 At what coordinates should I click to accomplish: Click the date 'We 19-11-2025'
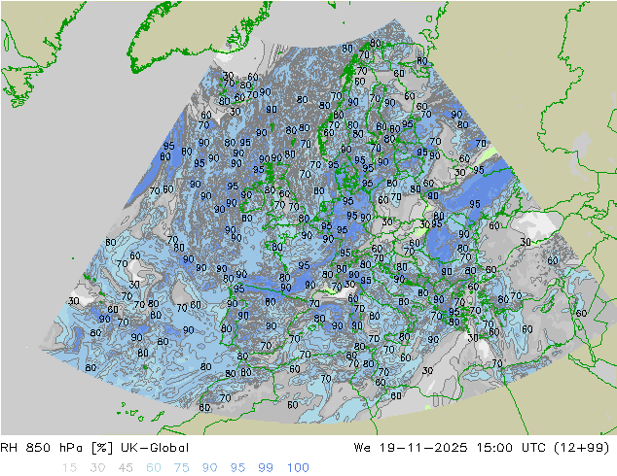[x=411, y=448]
